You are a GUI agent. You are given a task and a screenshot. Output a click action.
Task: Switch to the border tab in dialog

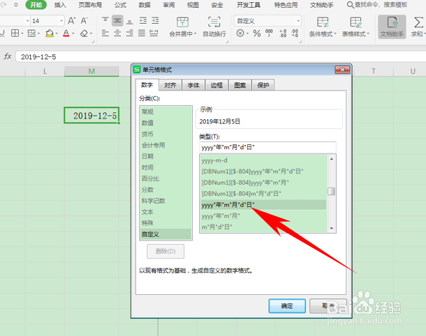[216, 85]
